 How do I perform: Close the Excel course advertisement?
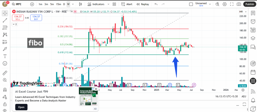[x=96, y=89]
